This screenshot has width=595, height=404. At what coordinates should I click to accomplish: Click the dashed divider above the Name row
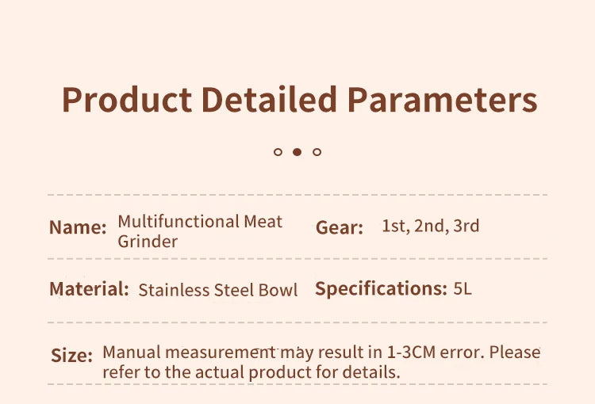297,194
